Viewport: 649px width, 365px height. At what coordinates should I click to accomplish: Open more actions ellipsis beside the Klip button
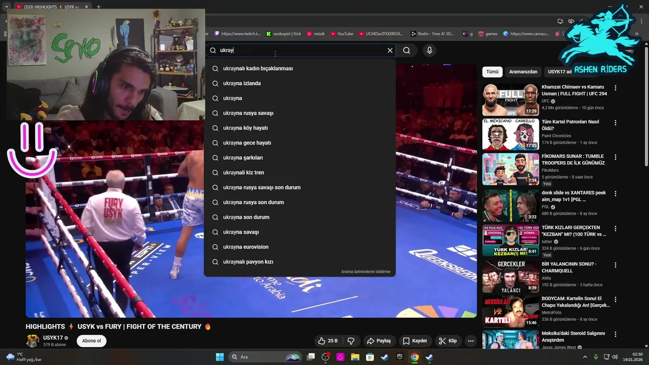471,341
